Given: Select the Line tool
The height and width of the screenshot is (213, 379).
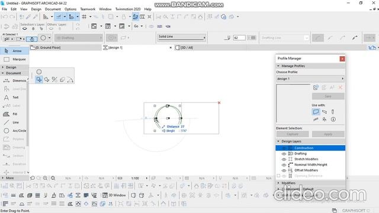Looking at the screenshot, I should tap(14, 122).
